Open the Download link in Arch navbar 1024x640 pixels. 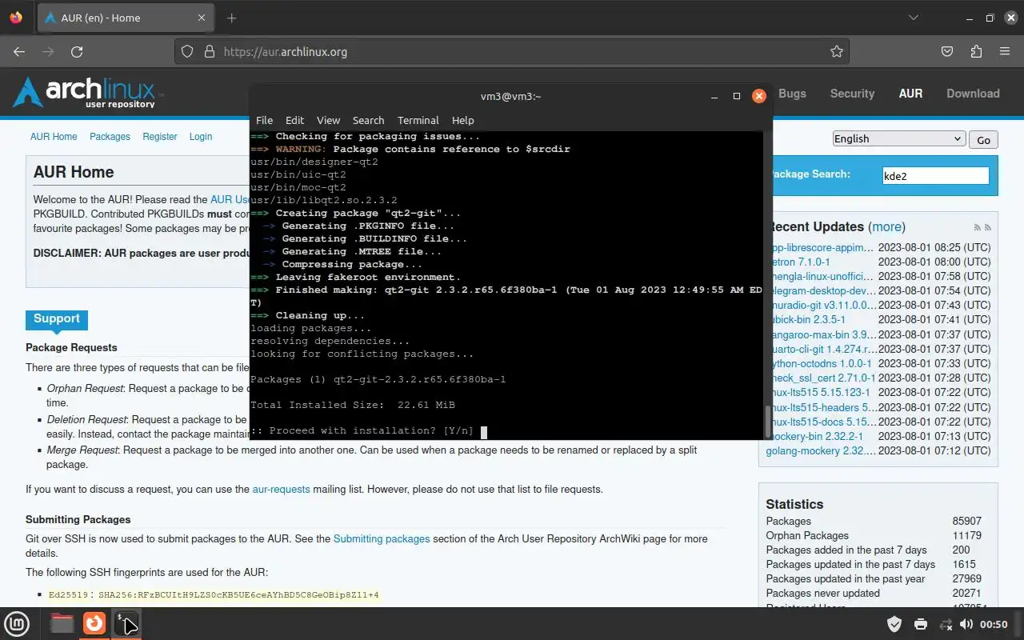coord(973,94)
